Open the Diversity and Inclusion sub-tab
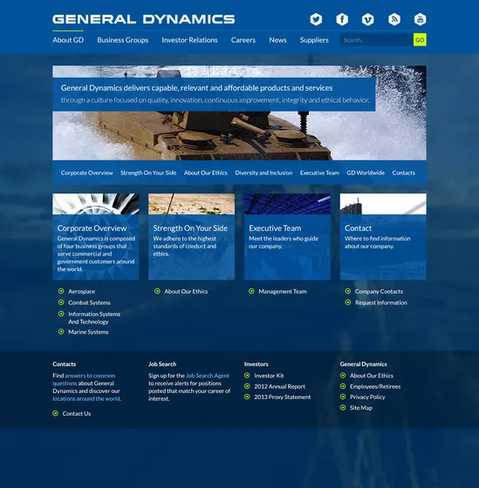Image resolution: width=479 pixels, height=488 pixels. pos(263,173)
